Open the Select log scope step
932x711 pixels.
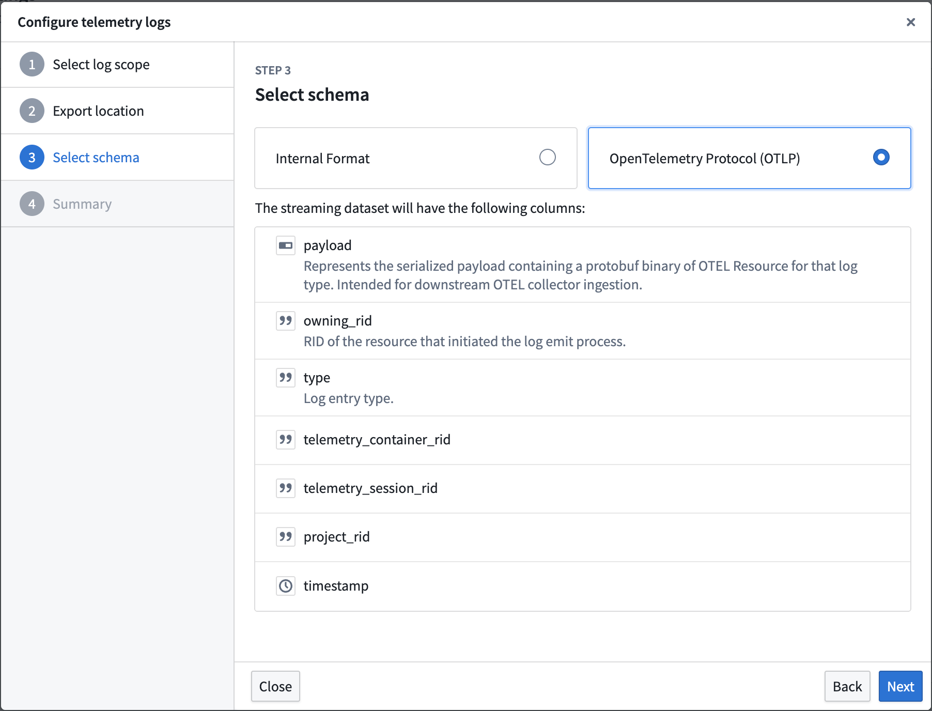click(101, 65)
